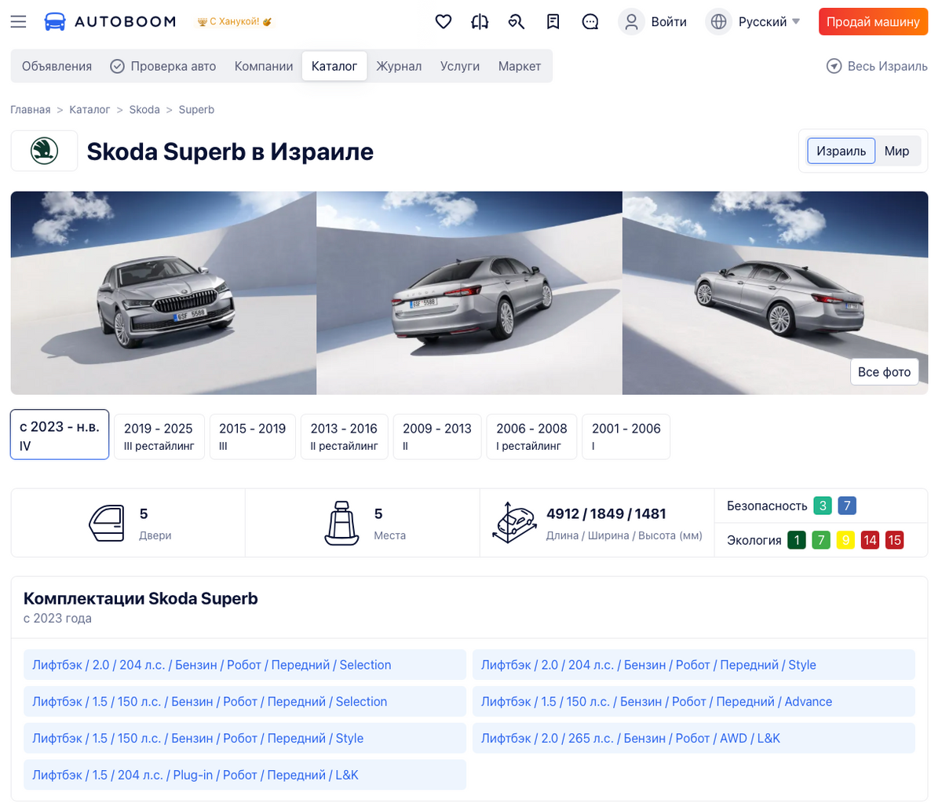Switch toggle to Израиль

(x=841, y=151)
